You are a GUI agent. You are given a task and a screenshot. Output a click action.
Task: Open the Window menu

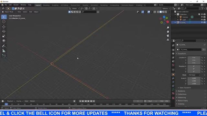pyautogui.click(x=23, y=5)
